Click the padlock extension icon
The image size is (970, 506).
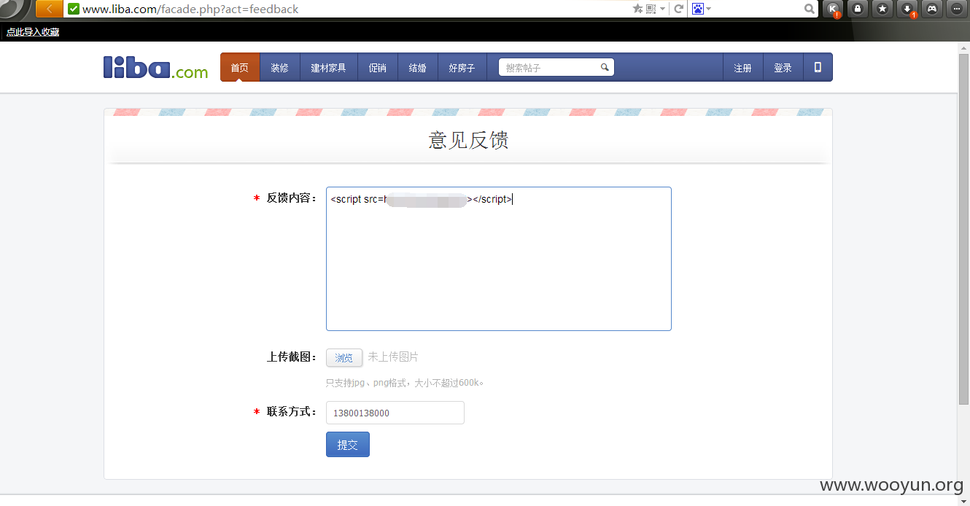point(857,9)
